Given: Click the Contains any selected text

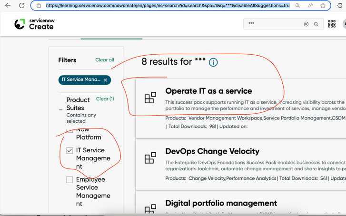Looking at the screenshot, I should (x=81, y=118).
